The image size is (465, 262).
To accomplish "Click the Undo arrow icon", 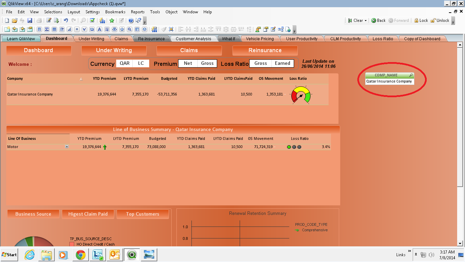I will (66, 20).
